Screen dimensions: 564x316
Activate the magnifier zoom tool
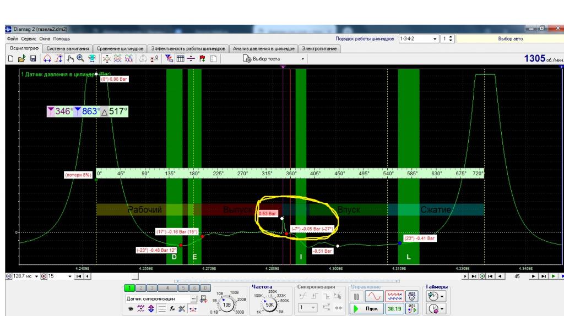click(80, 59)
